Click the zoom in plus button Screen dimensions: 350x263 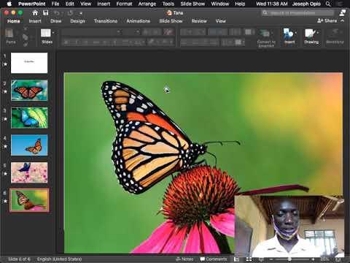313,259
